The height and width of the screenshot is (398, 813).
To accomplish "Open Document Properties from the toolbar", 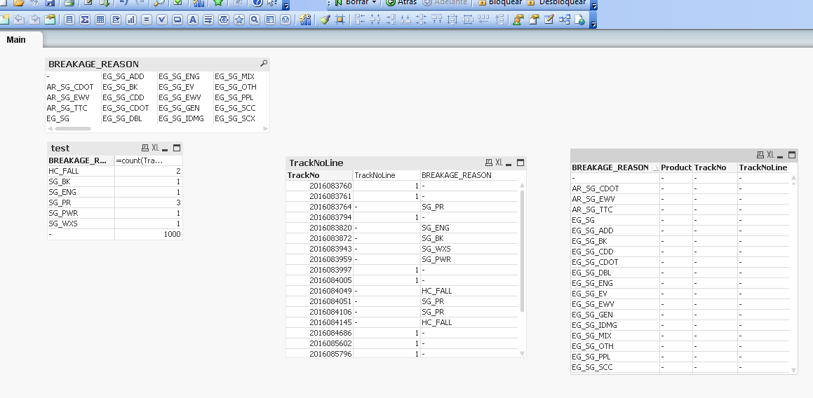I will click(x=534, y=20).
